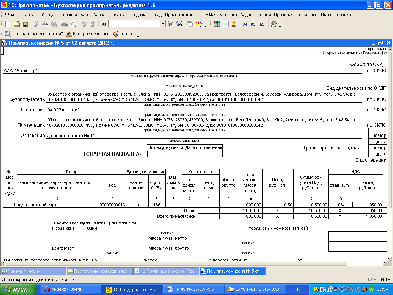The image size is (393, 295).
Task: Print the document with the printer icon
Action: [x=64, y=24]
